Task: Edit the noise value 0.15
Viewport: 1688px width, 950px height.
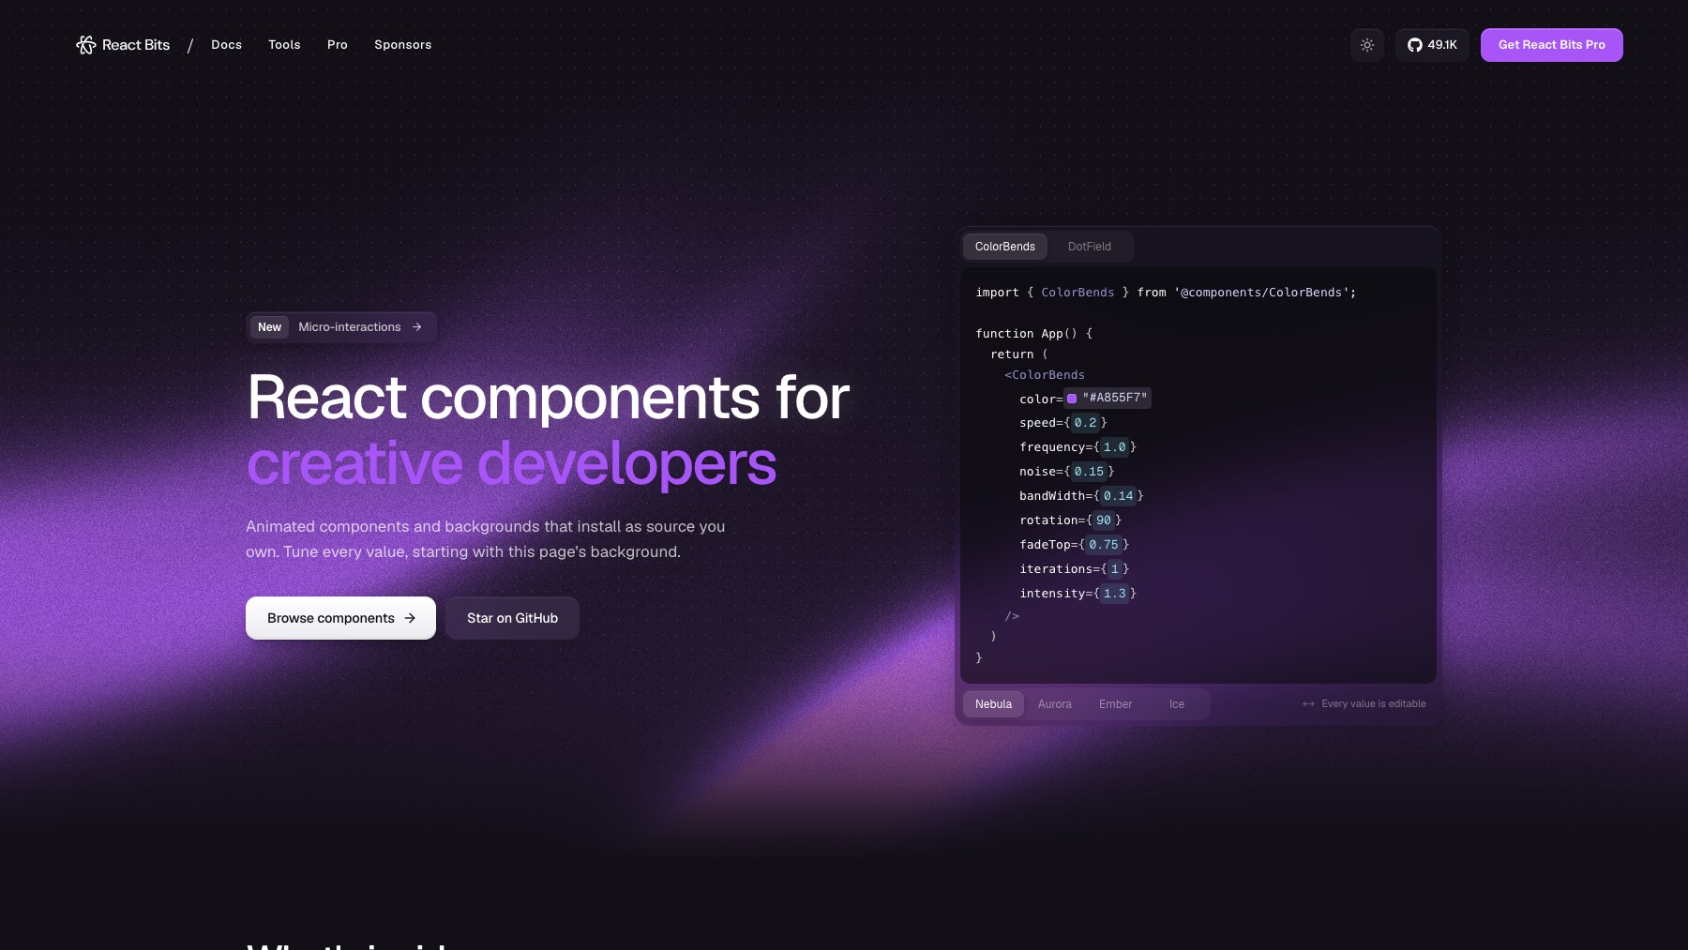Action: [1089, 472]
